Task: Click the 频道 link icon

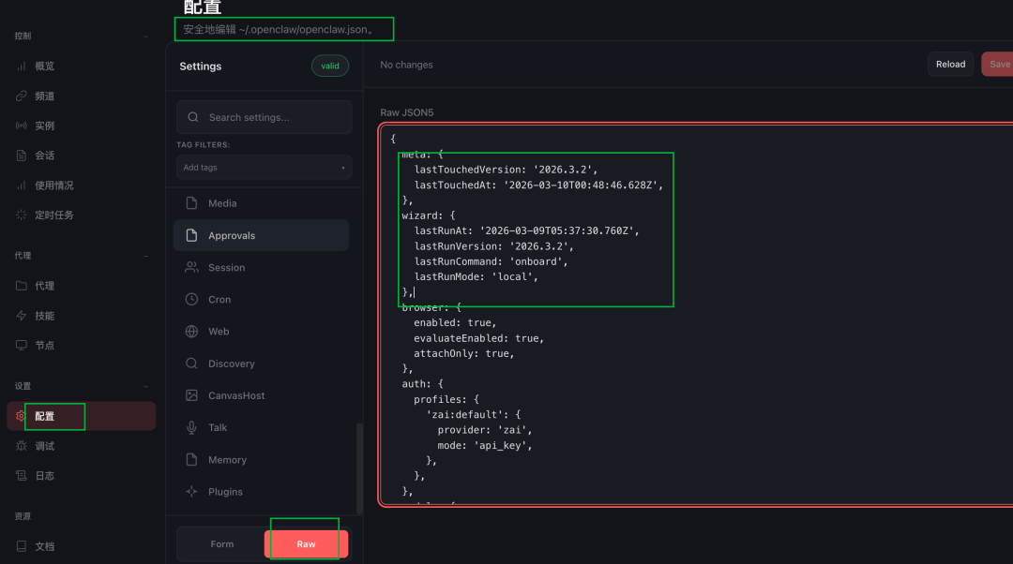Action: tap(22, 96)
